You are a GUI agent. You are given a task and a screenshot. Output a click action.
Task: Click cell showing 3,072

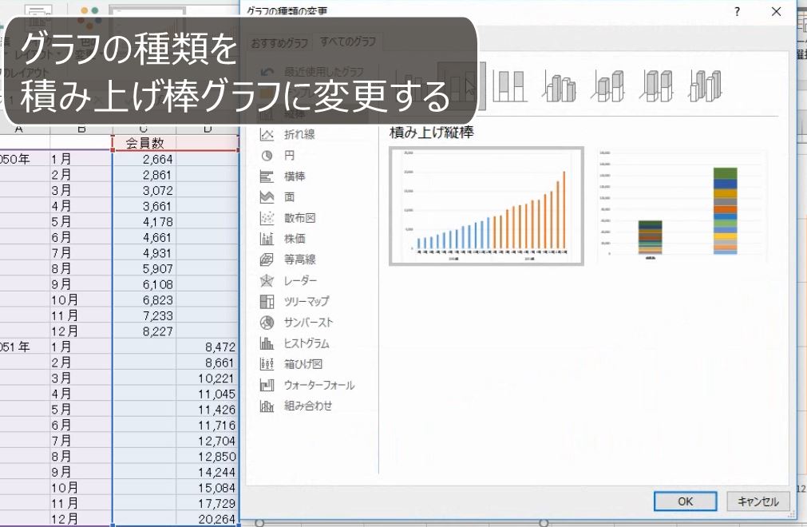click(x=144, y=190)
